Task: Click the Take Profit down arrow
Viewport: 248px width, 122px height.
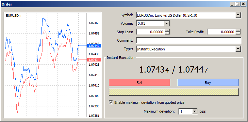Action: click(238, 33)
